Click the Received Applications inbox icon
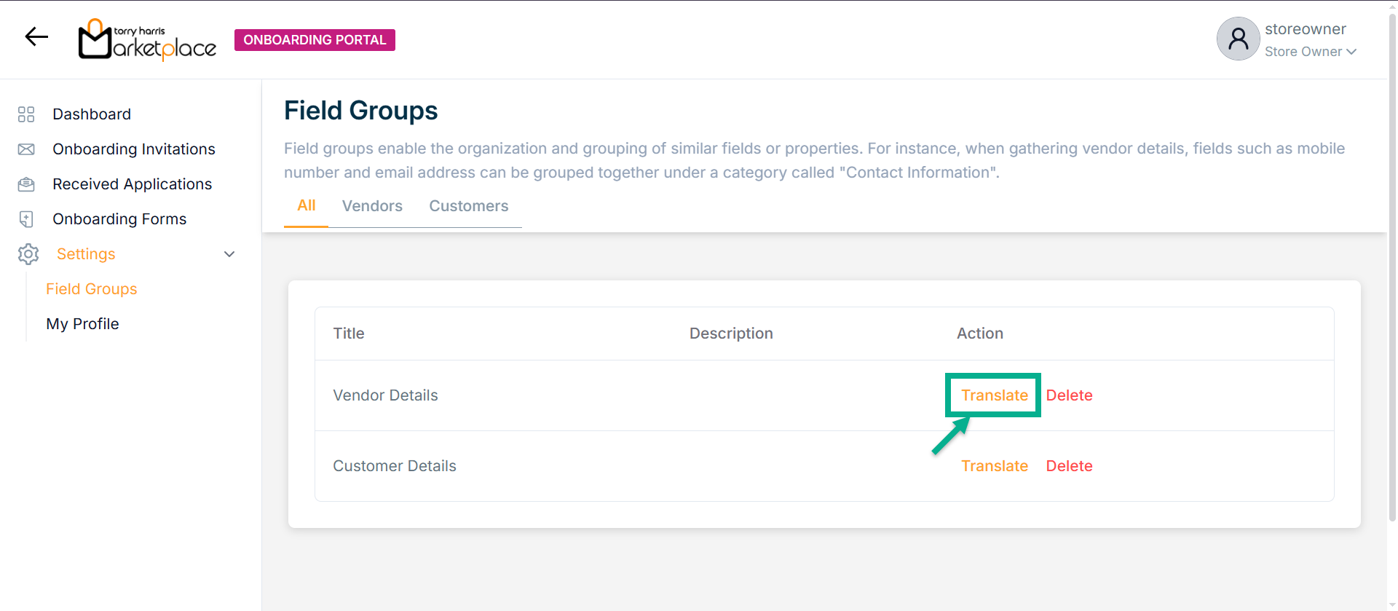Screen dimensions: 1398x611 tap(26, 184)
